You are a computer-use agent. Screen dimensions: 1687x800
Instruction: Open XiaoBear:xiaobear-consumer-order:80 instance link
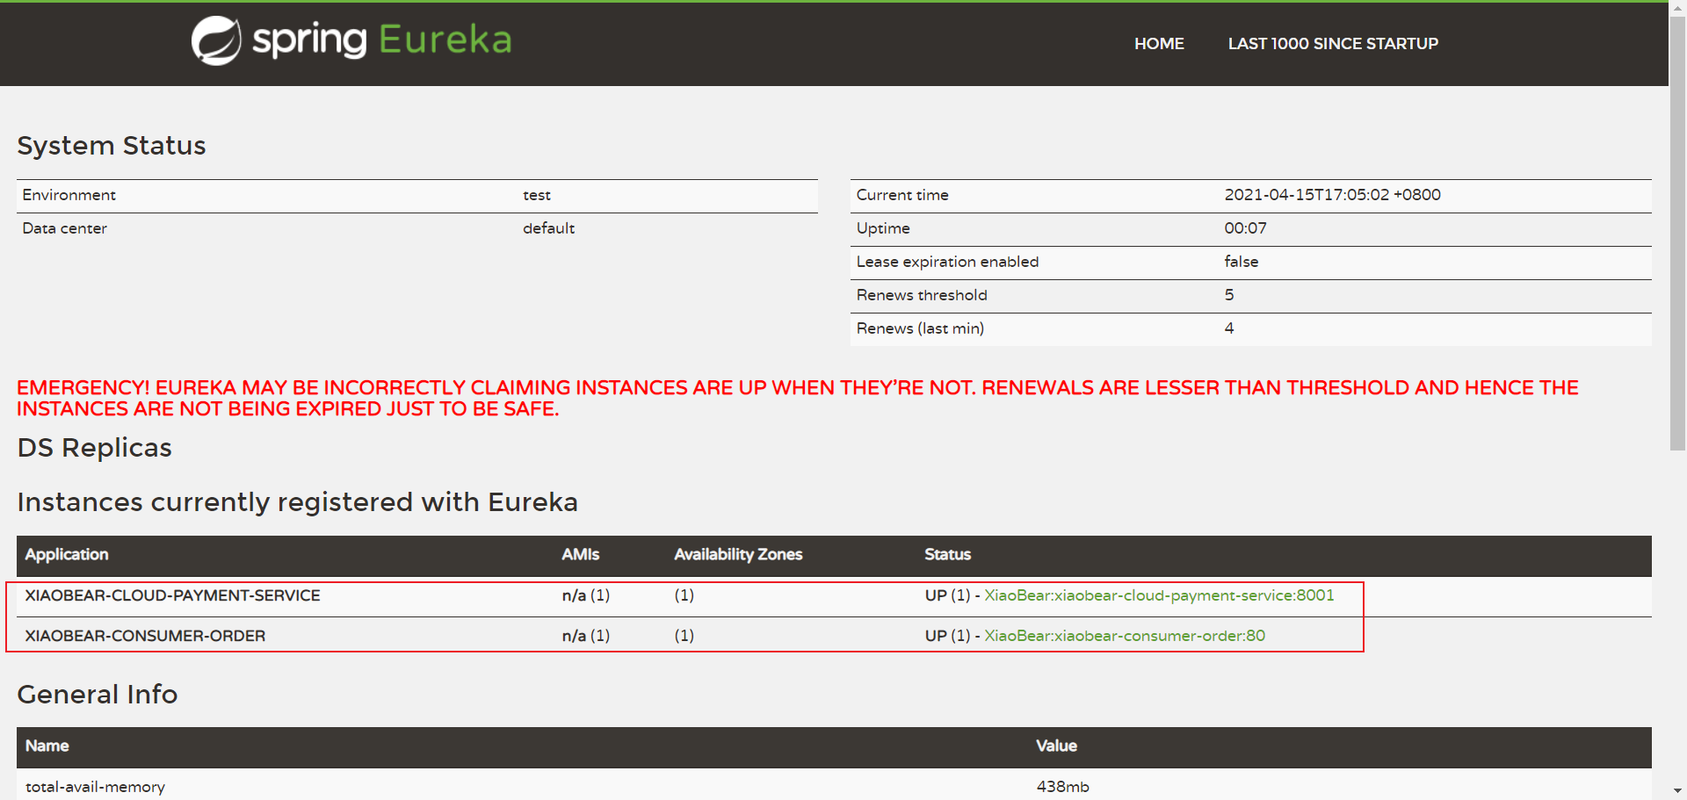pyautogui.click(x=1125, y=636)
